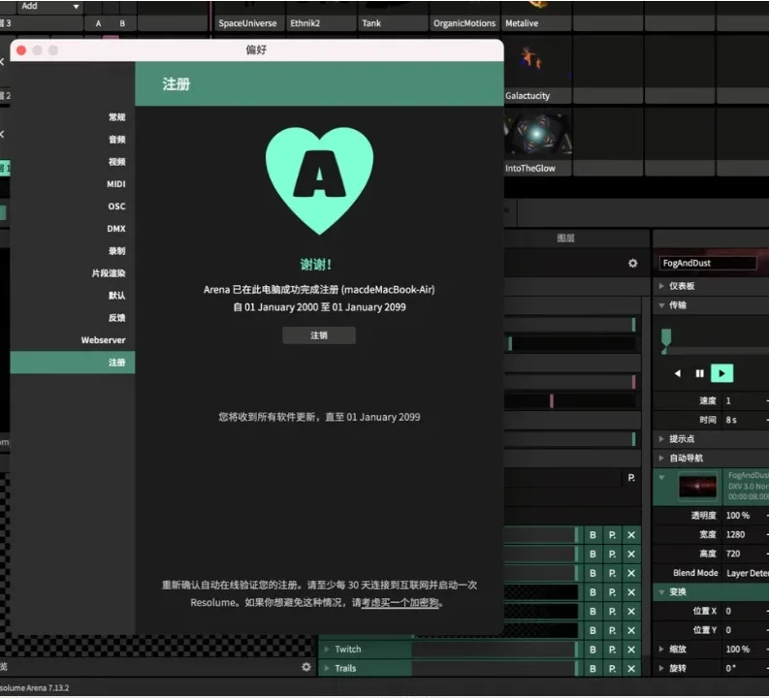769x698 pixels.
Task: Open the 录制 preferences section
Action: tap(116, 251)
